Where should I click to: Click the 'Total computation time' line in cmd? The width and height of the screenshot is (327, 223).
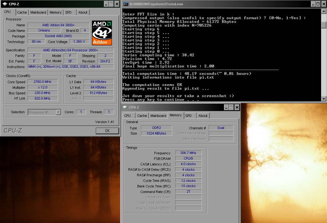(x=187, y=74)
